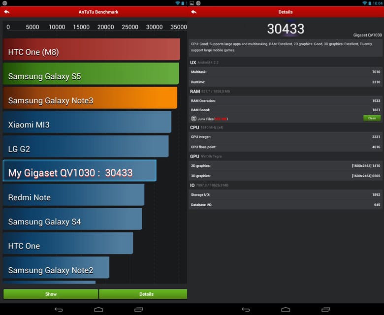Click the CPU float-point row showing 4016
Image resolution: width=384 pixels, height=315 pixels.
(x=286, y=147)
